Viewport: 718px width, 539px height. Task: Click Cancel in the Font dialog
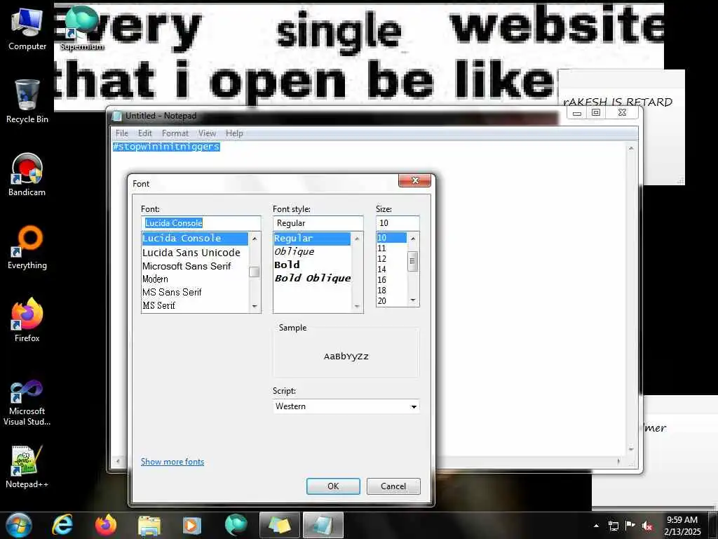pyautogui.click(x=393, y=486)
